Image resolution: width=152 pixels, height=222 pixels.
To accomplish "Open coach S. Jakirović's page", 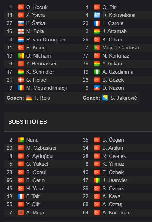I will tap(124, 98).
